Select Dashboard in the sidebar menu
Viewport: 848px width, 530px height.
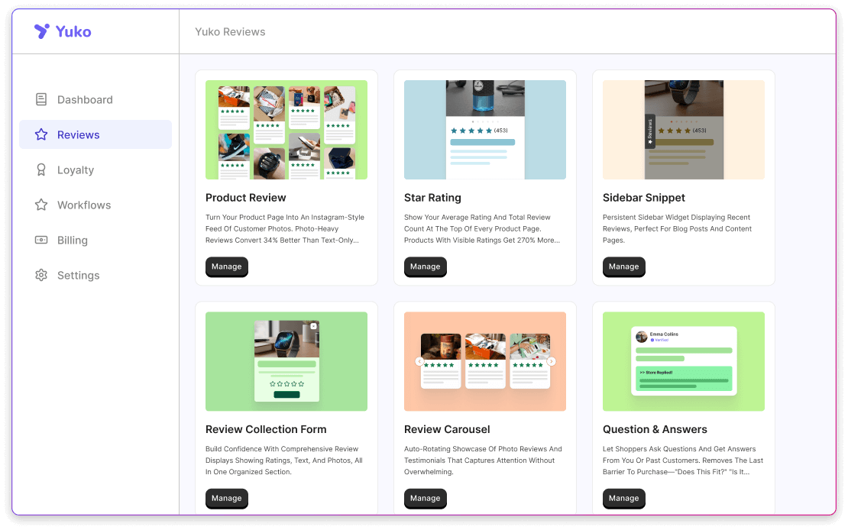pos(85,99)
